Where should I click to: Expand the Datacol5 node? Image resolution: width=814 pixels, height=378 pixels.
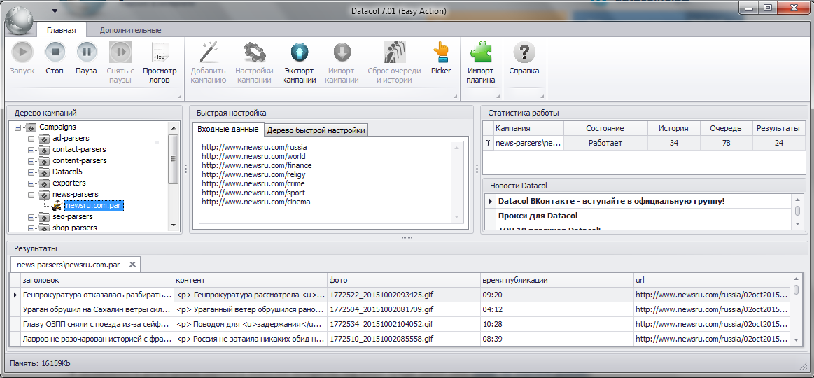pyautogui.click(x=31, y=172)
